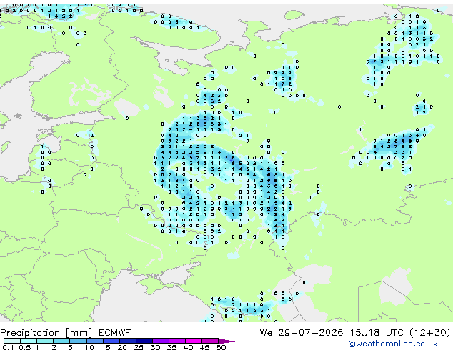Click the 'ECMWF' model label
This screenshot has width=453, height=350.
point(115,333)
